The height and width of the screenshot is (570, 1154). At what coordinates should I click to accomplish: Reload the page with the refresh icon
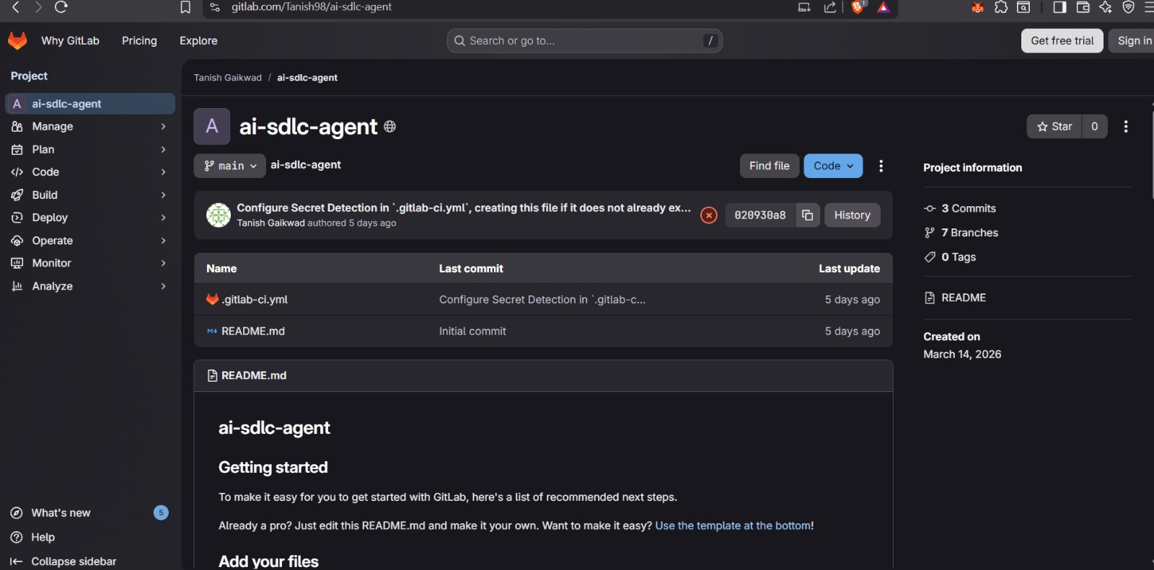pyautogui.click(x=61, y=7)
